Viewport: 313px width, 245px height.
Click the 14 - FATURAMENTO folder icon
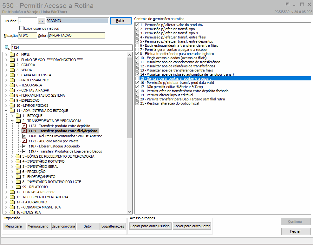12,202
